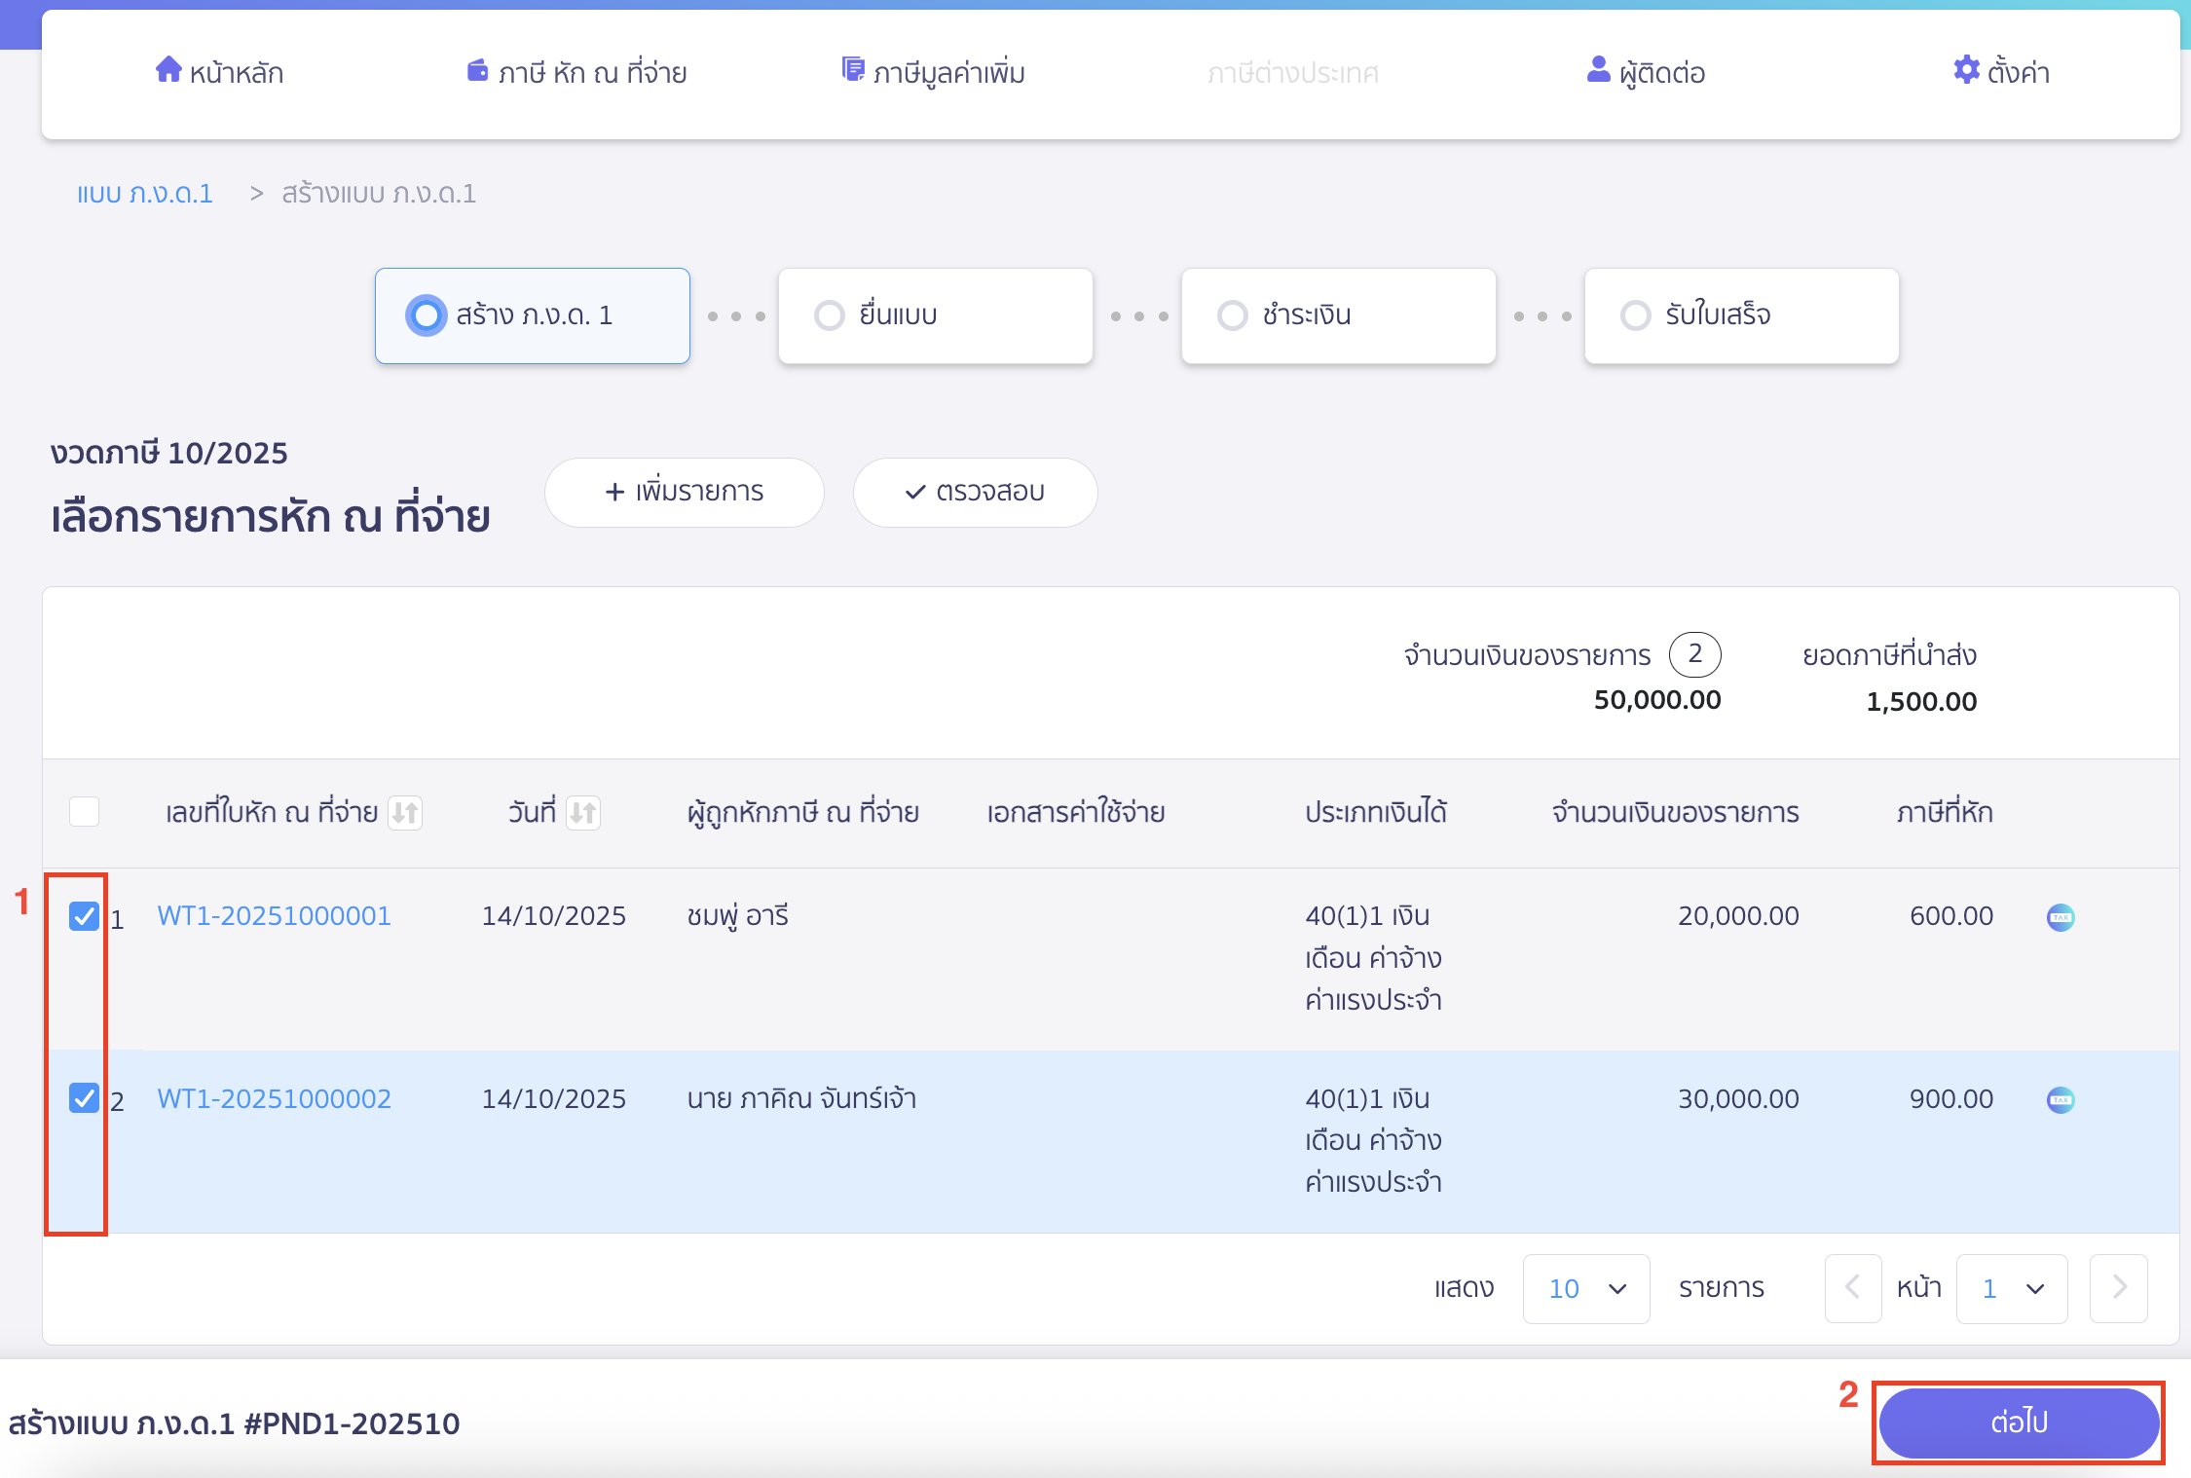Open the page number dropdown showing 1

pos(2011,1288)
